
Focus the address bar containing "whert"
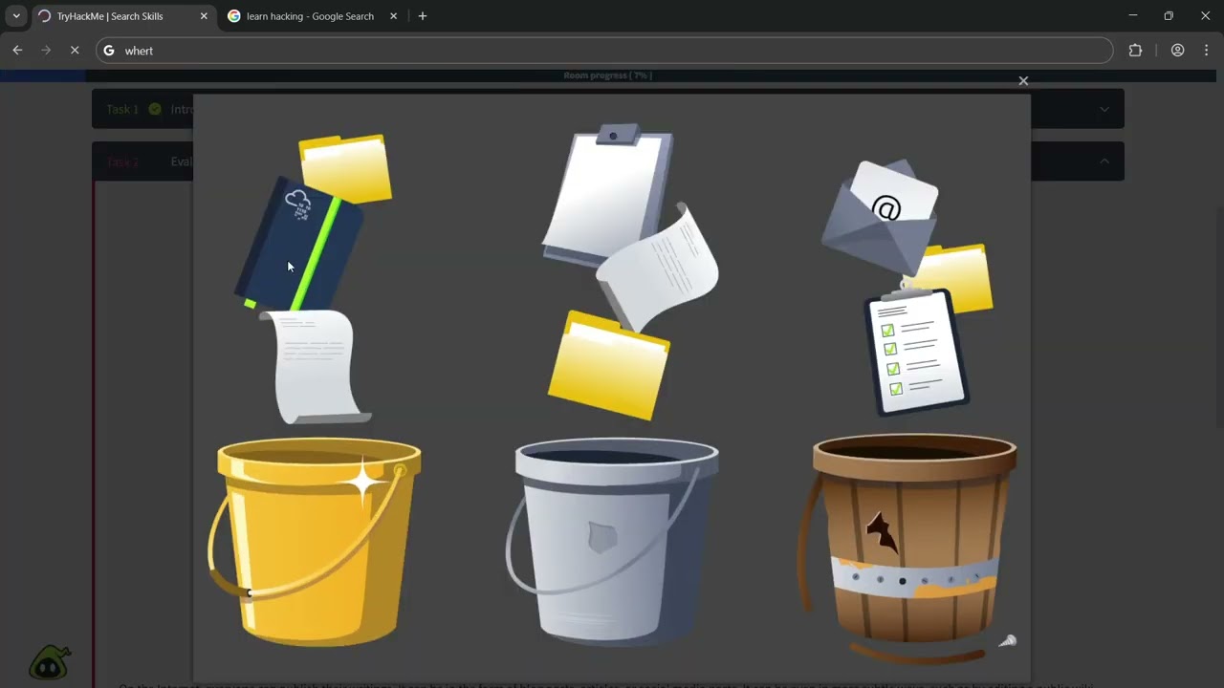tap(604, 51)
